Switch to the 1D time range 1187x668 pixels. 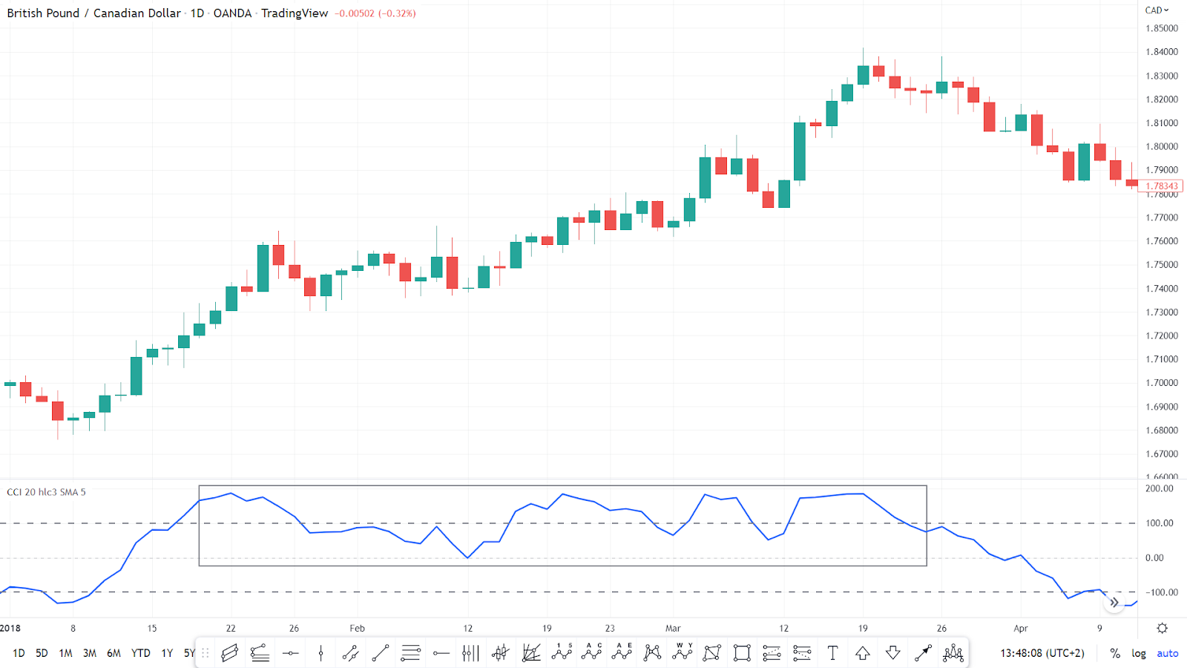[19, 653]
